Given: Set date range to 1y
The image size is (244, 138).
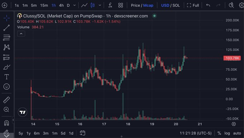Looking at the screenshot, I should [28, 133].
